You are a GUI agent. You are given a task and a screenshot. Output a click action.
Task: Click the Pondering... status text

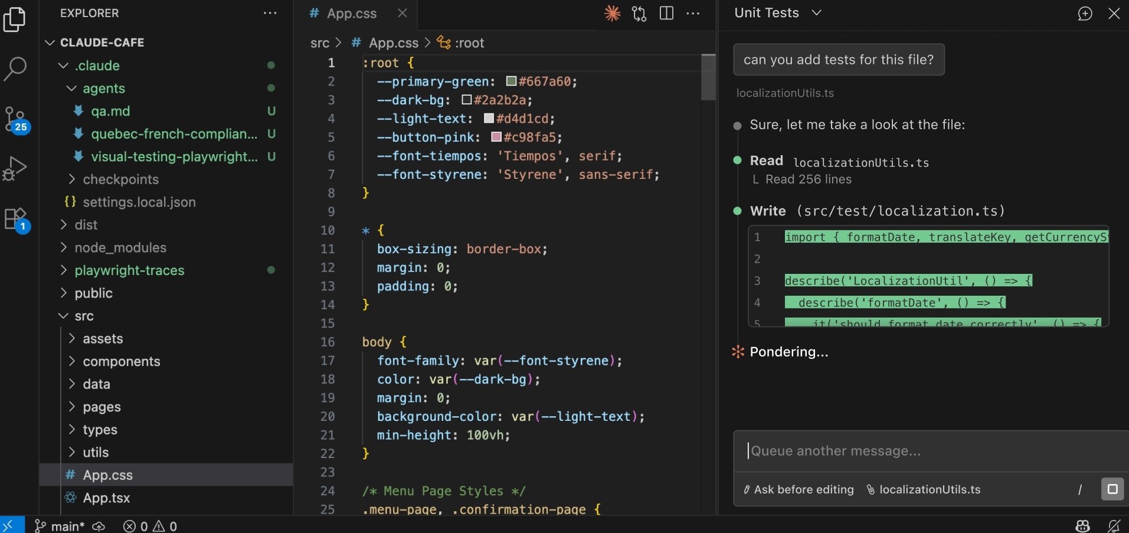click(x=789, y=352)
